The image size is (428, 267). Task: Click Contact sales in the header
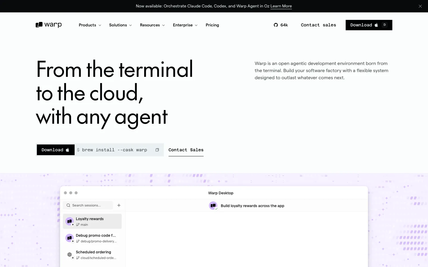point(318,25)
